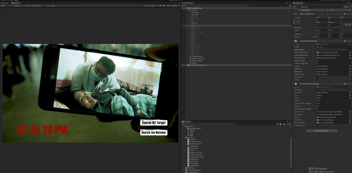Pick object for Not Find Out field
Image resolution: width=352 pixels, height=173 pixels.
(x=350, y=123)
